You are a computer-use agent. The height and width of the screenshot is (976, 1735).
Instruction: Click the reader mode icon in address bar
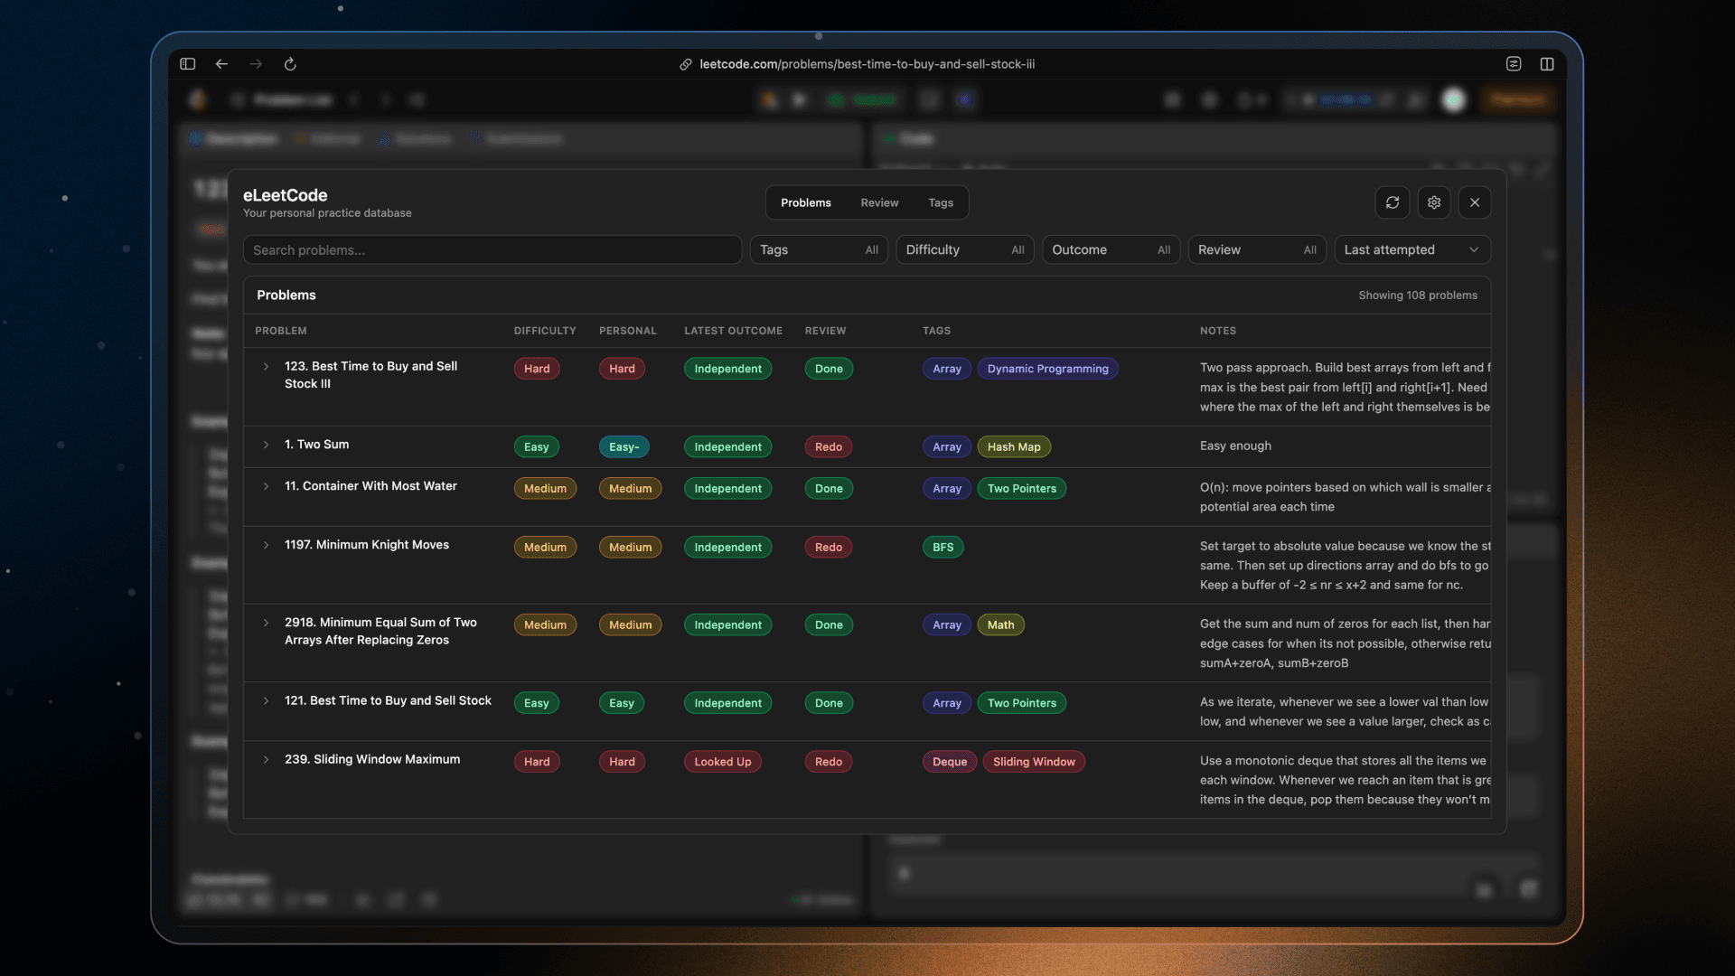click(x=1514, y=64)
